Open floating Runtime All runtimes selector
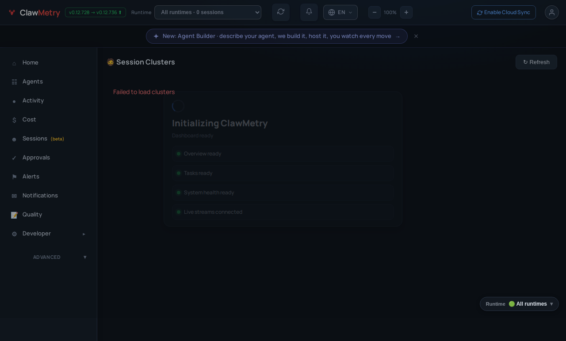 519,304
